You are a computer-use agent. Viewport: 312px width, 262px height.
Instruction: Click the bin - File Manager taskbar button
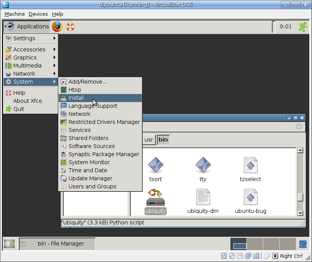tap(57, 244)
